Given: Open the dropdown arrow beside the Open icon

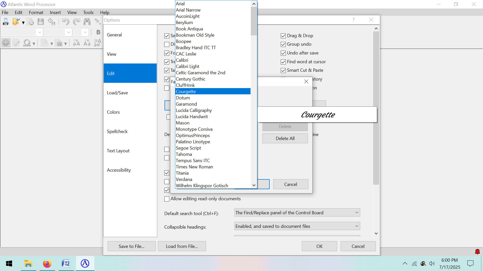Looking at the screenshot, I should pos(23,22).
